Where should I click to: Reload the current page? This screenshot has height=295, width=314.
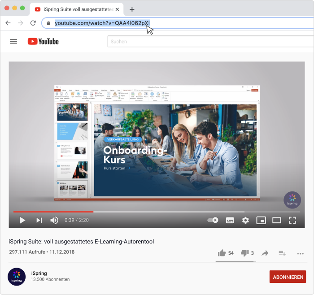33,23
